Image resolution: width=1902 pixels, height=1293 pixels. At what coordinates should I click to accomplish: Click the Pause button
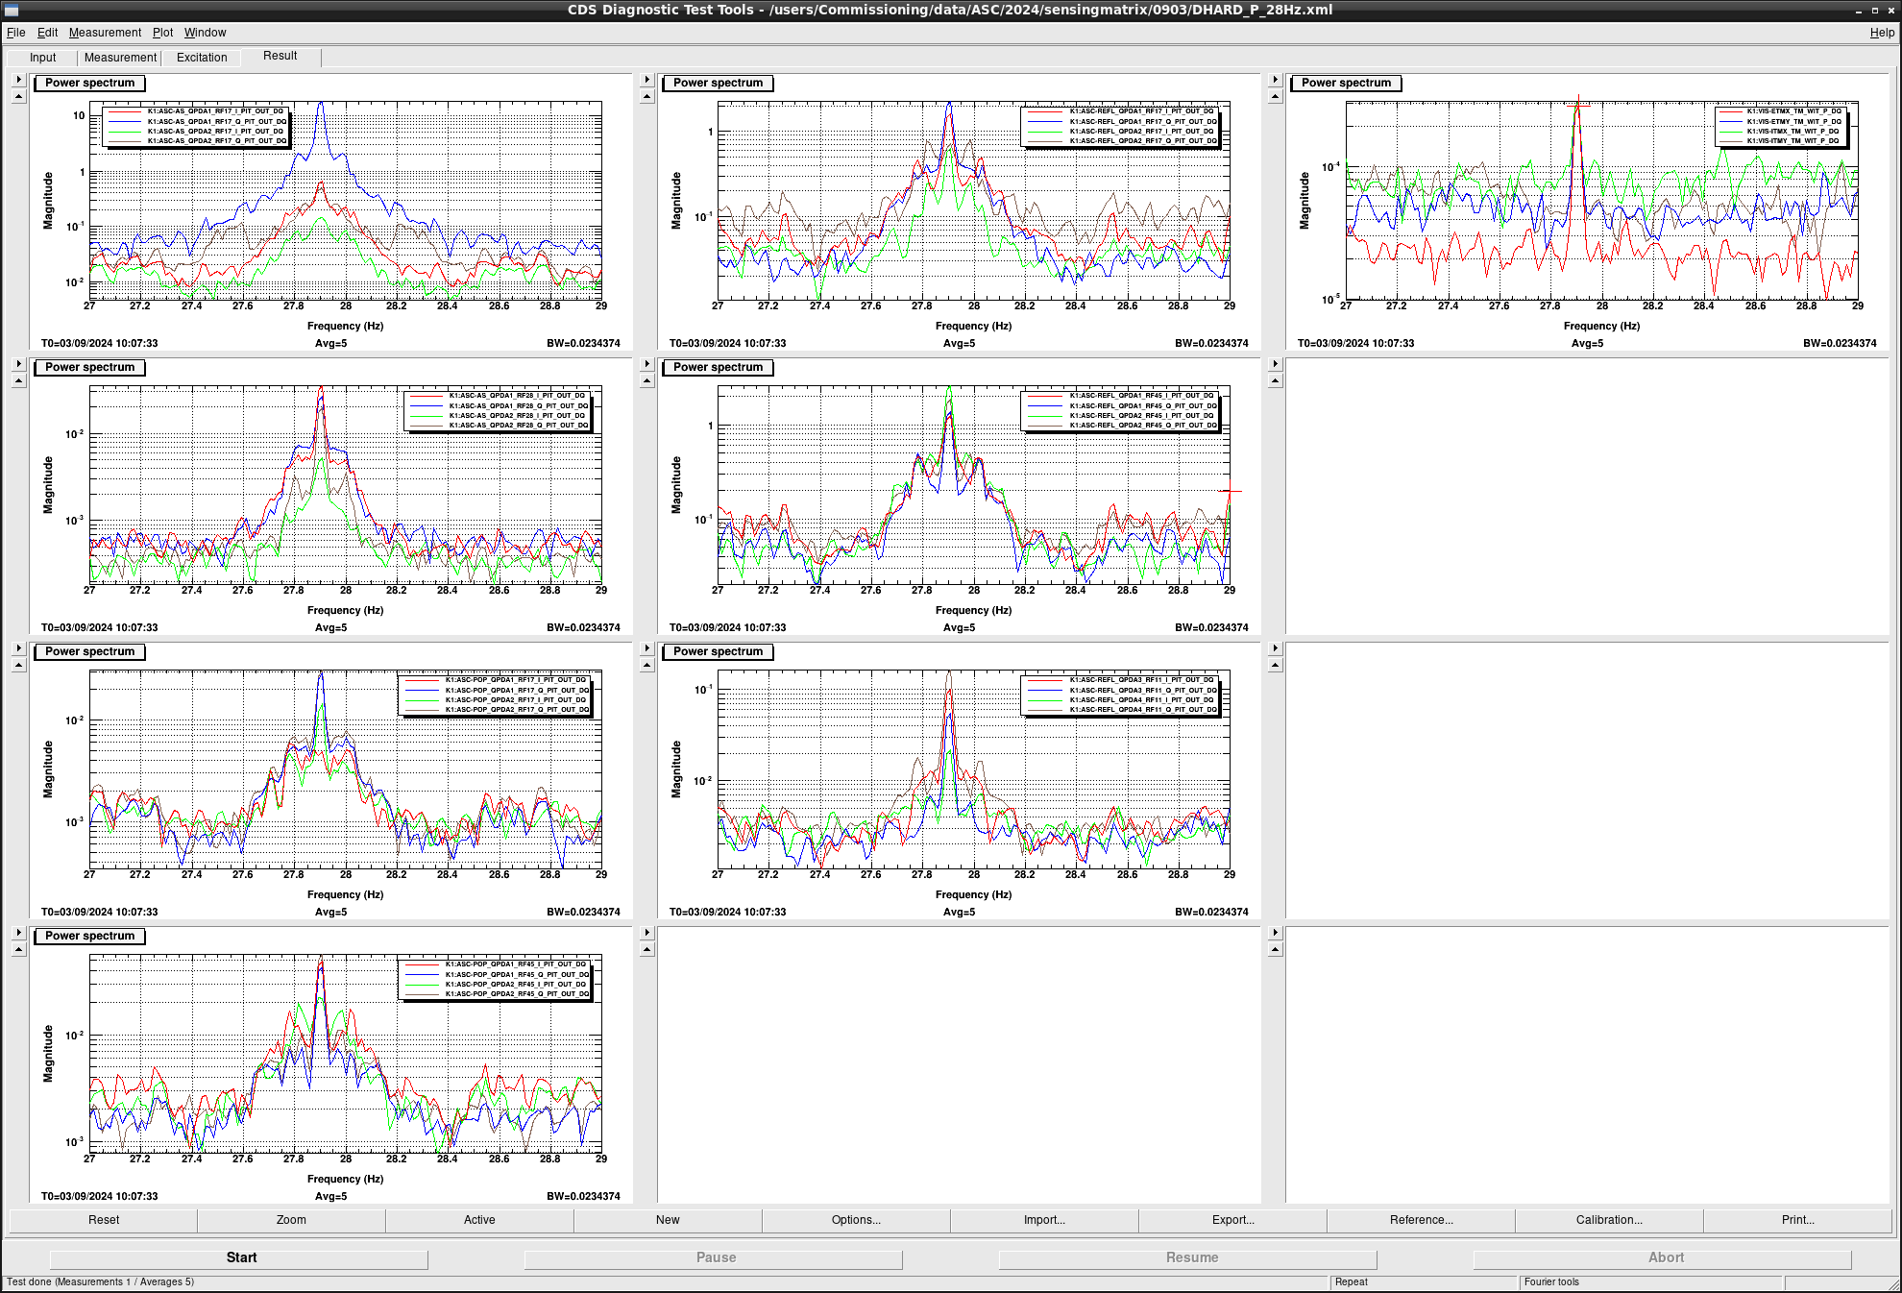click(714, 1257)
